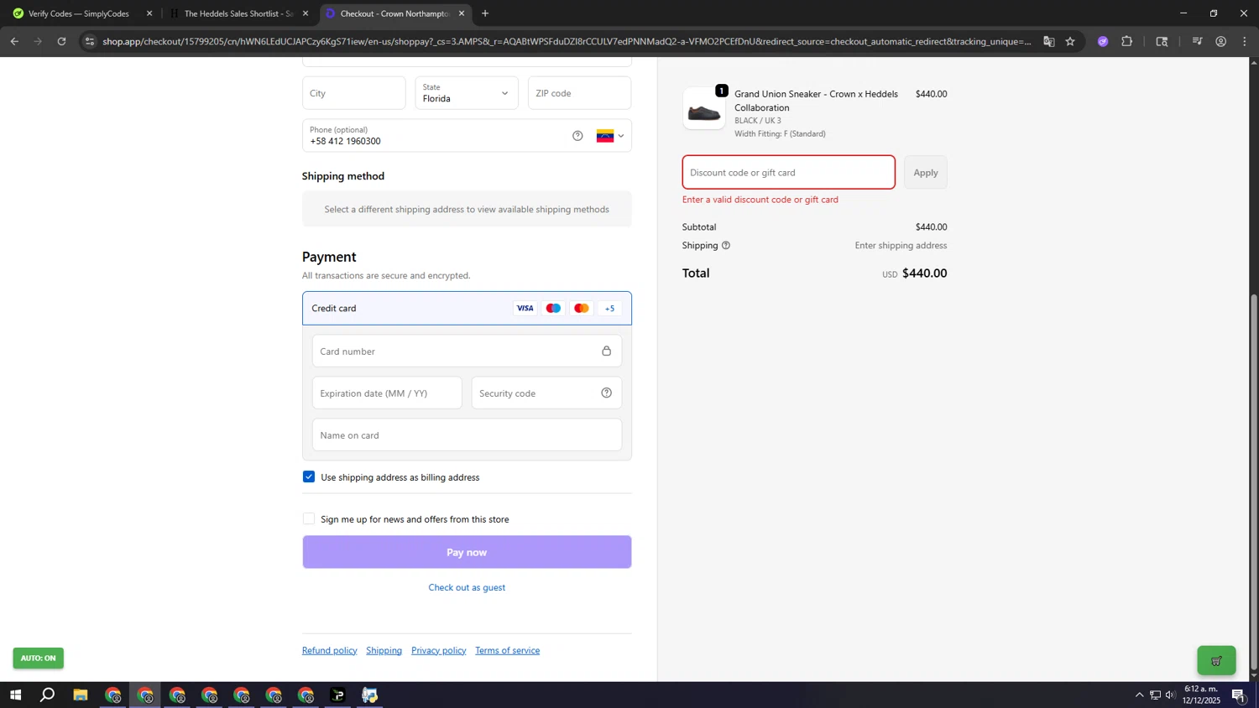Click the volume icon in system tray
Viewport: 1259px width, 708px height.
pyautogui.click(x=1170, y=695)
